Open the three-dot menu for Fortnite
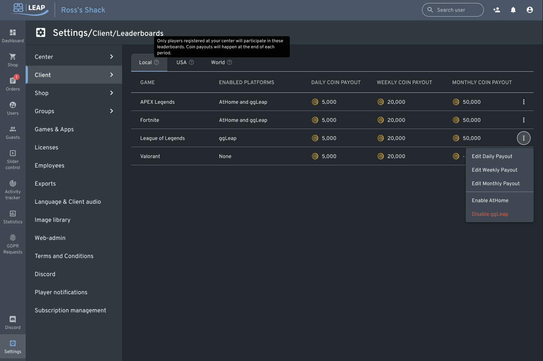543x361 pixels. coord(523,120)
